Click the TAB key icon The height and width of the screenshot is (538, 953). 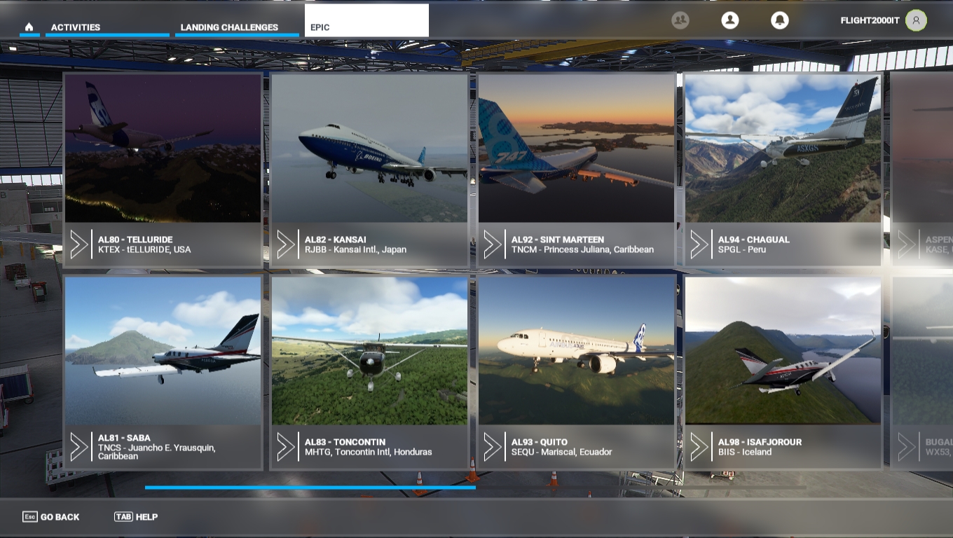[123, 517]
